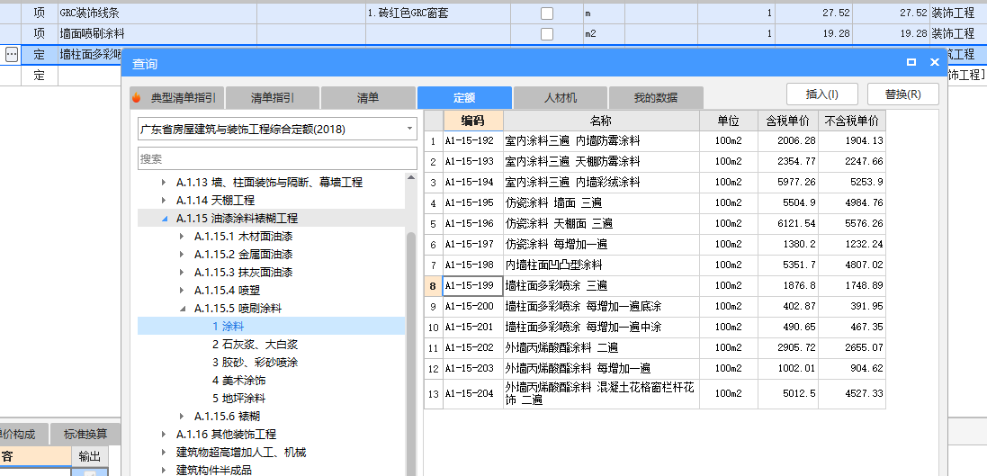Viewport: 987px width, 476px height.
Task: Select tree item 4 美术涂饰
Action: tap(239, 381)
